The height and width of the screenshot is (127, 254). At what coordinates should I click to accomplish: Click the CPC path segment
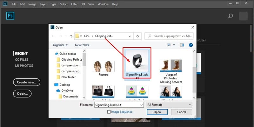coord(87,36)
